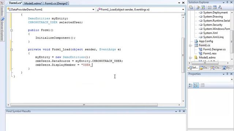This screenshot has width=234, height=131.
Task: Select System.Windows.Forms reference
Action: tap(216, 29)
